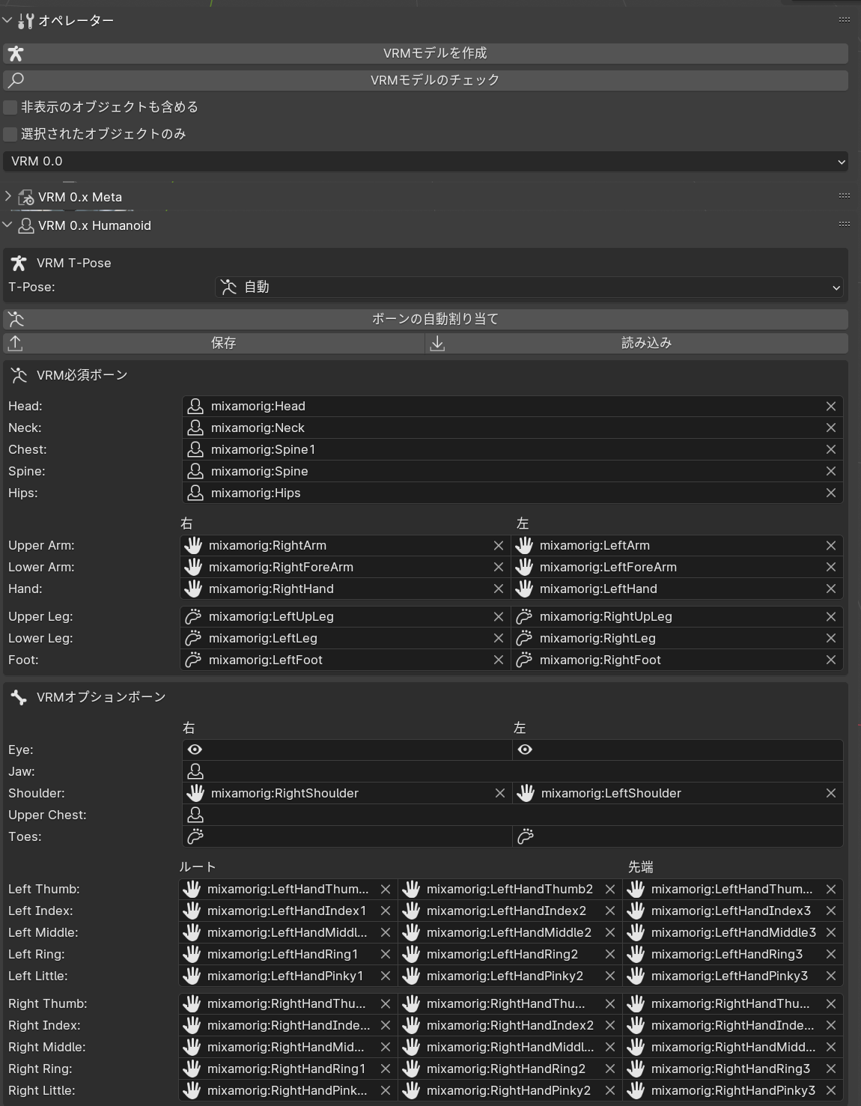861x1106 pixels.
Task: Clear the mixamorig:RightHandRing1 assignment
Action: click(x=386, y=1069)
